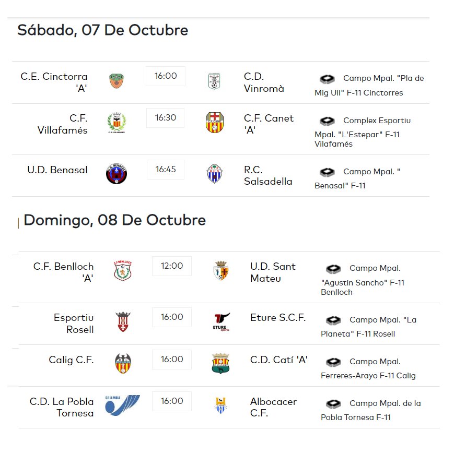This screenshot has width=466, height=454.
Task: Open the C.F. Villafamés crest logo
Action: tap(116, 123)
